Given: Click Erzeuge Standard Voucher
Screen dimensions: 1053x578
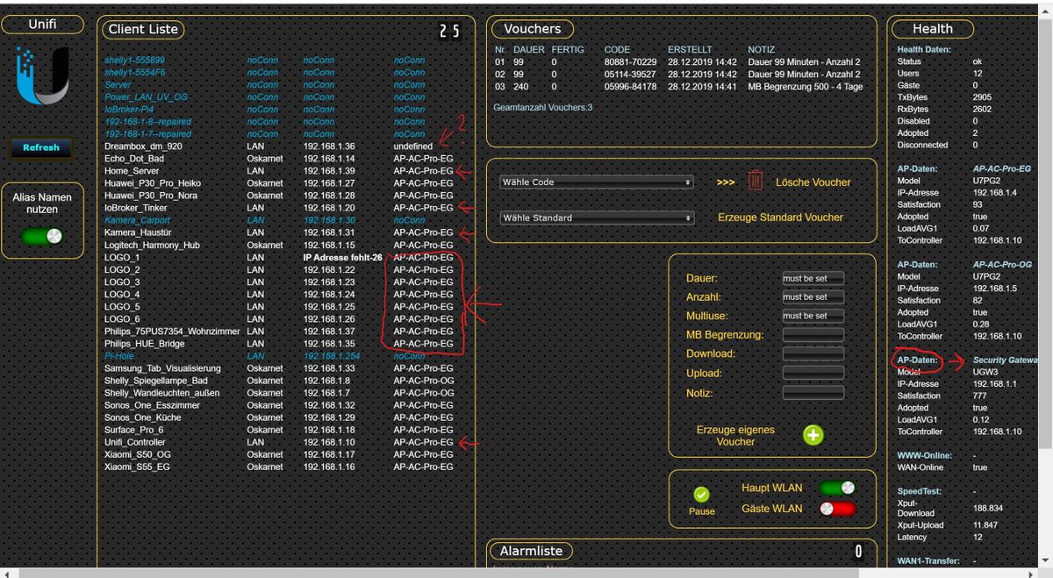Looking at the screenshot, I should click(x=780, y=218).
